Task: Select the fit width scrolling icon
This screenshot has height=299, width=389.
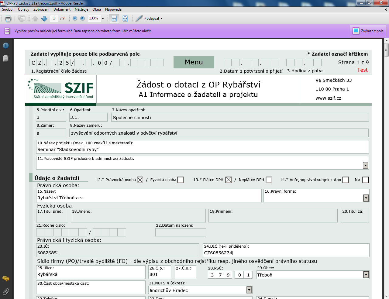Action: point(114,19)
